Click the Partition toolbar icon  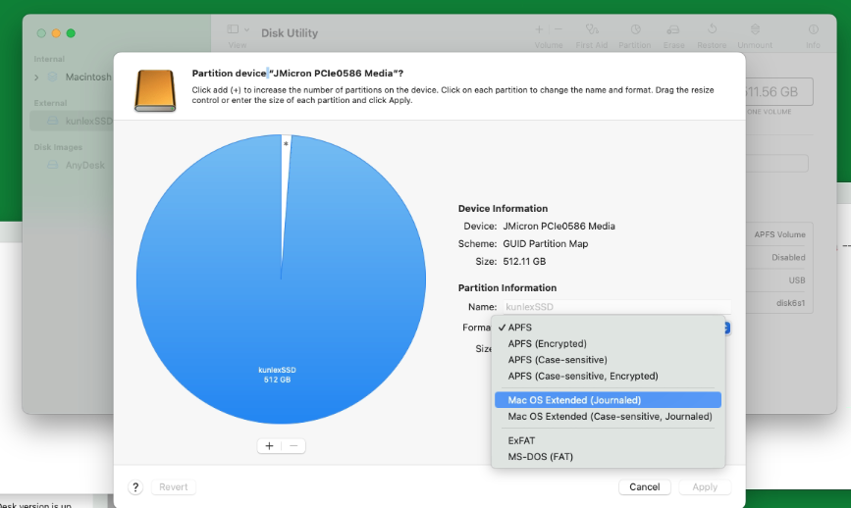635,34
